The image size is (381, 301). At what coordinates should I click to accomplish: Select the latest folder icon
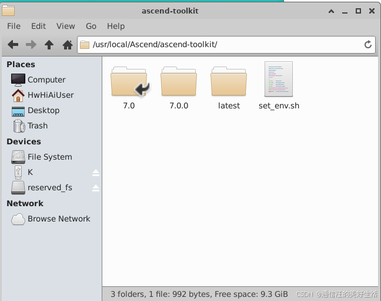[x=229, y=81]
